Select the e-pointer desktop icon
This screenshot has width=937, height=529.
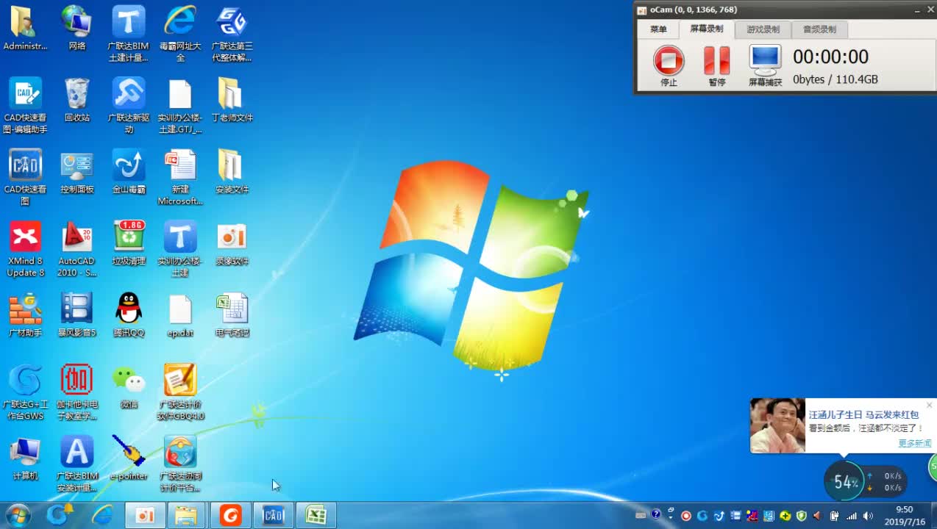[x=129, y=458]
